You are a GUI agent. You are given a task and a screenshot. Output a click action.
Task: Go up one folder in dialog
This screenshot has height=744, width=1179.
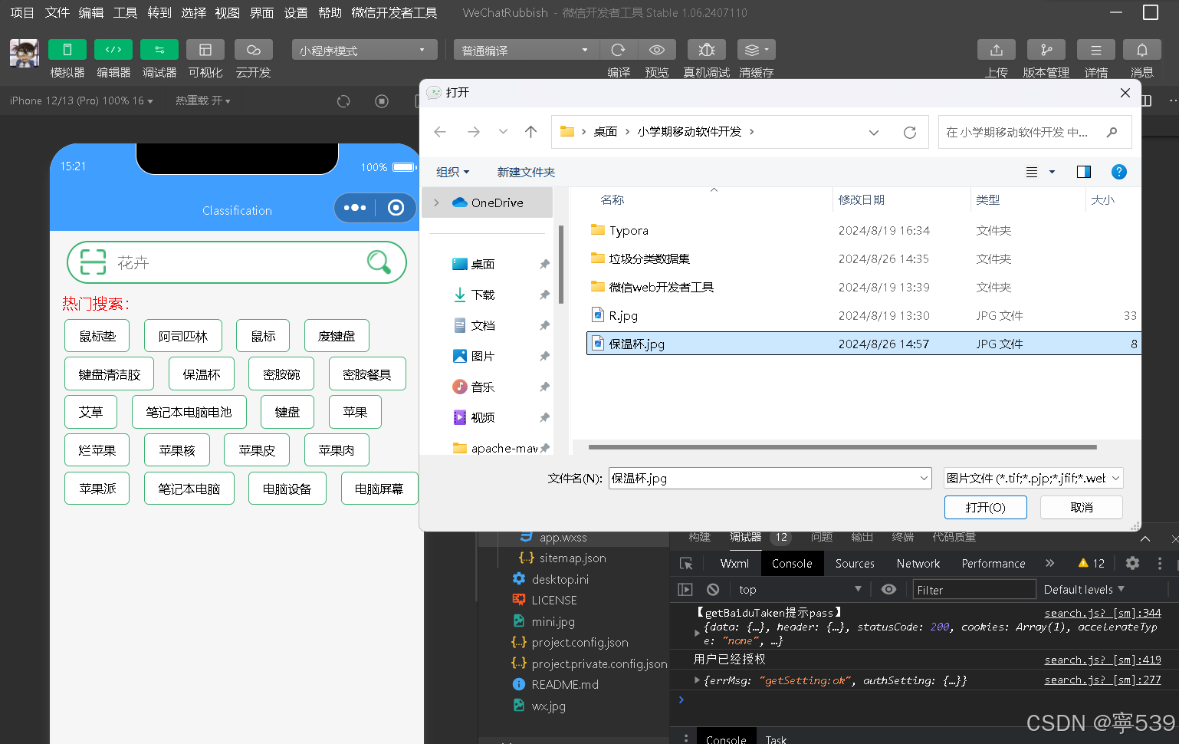(530, 132)
